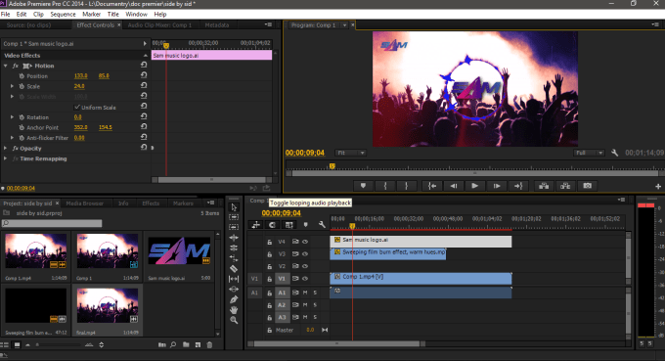Select the Zoom magnifier tool
The height and width of the screenshot is (361, 665).
[234, 320]
